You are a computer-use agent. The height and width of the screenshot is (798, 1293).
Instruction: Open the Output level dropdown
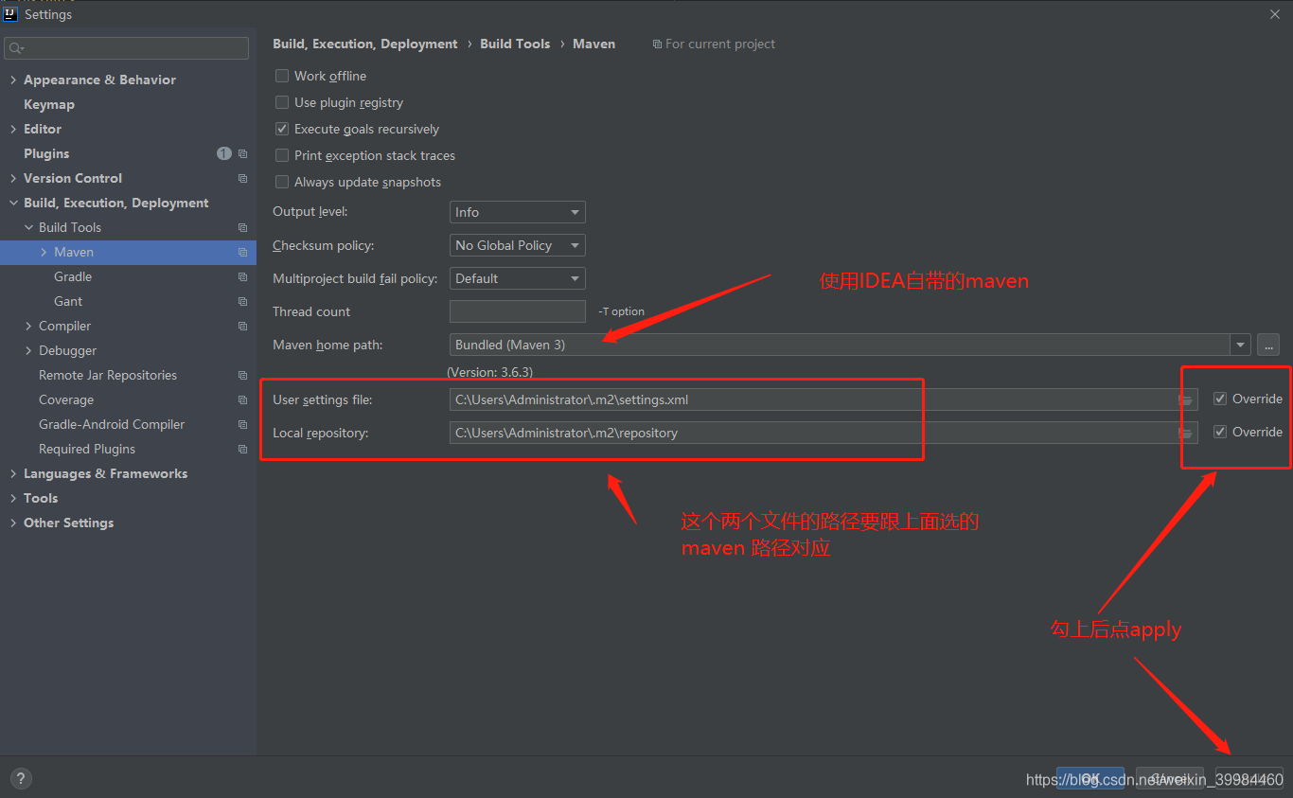[x=518, y=212]
